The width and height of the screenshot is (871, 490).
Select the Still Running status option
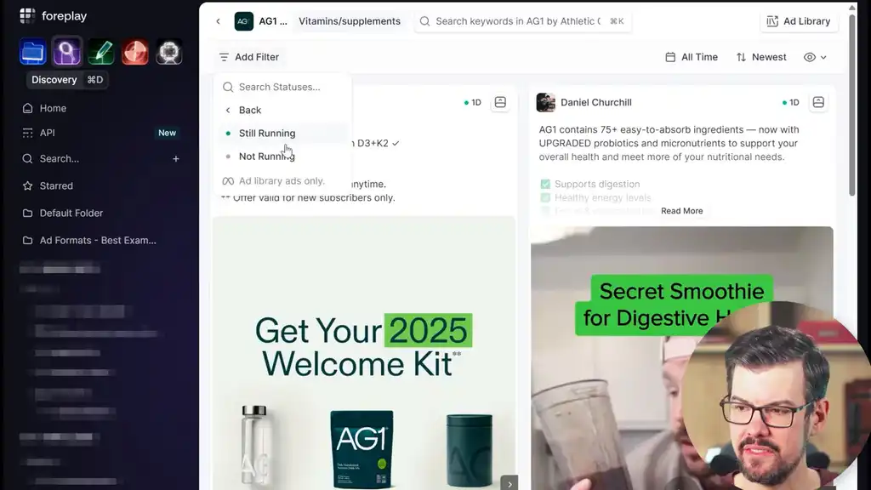pos(266,134)
